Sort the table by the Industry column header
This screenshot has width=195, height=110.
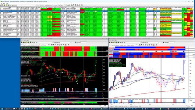point(73,7)
